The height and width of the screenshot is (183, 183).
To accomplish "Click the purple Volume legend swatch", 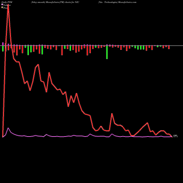I will point(2,4).
